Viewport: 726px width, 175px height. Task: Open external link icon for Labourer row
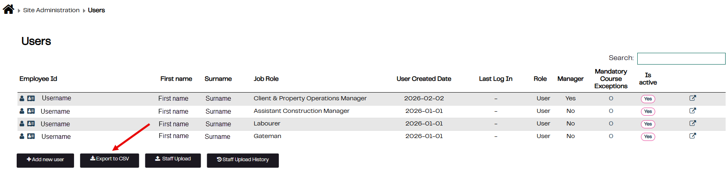693,123
